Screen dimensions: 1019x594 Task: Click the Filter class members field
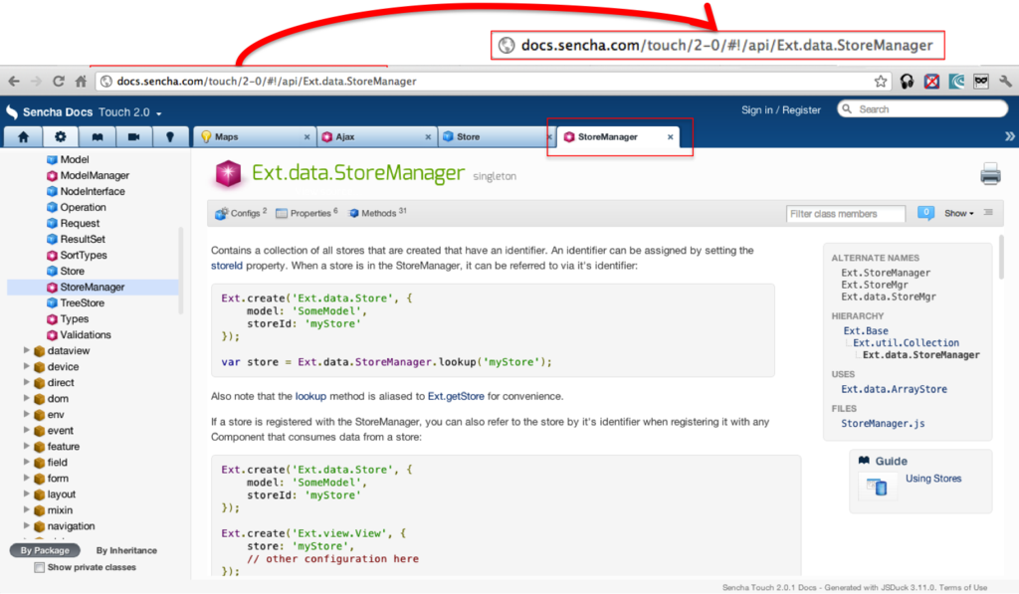tap(846, 213)
